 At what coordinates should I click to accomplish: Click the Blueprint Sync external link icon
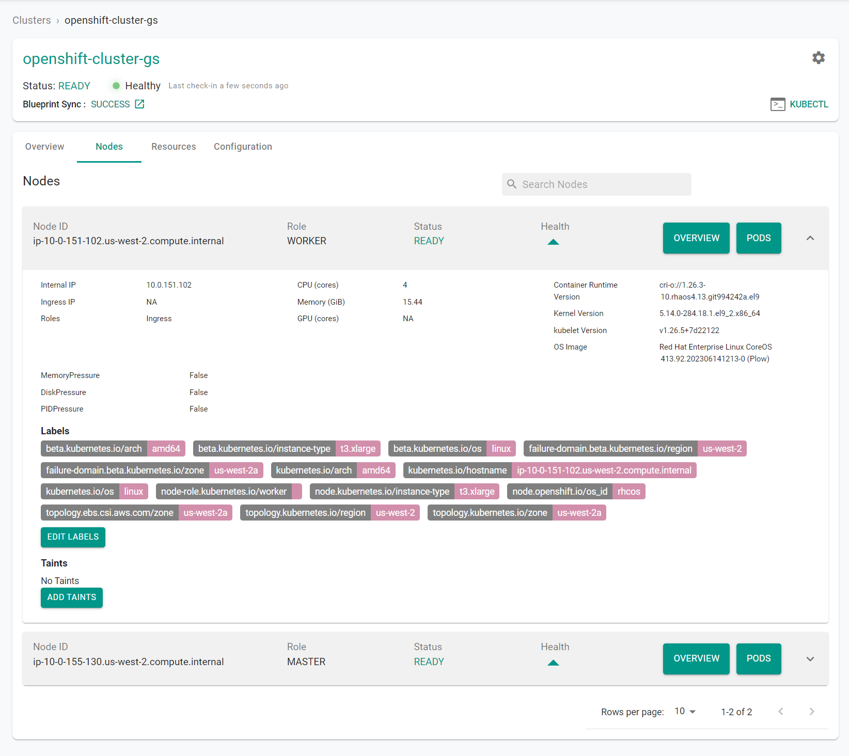click(x=139, y=104)
